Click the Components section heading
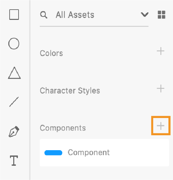The width and height of the screenshot is (173, 180). 63,128
